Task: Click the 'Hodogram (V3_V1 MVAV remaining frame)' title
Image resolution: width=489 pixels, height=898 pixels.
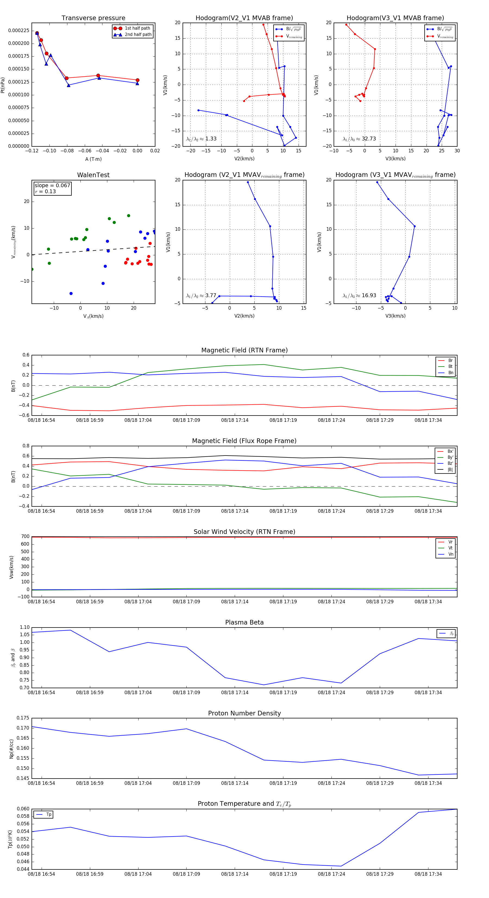Action: click(395, 175)
